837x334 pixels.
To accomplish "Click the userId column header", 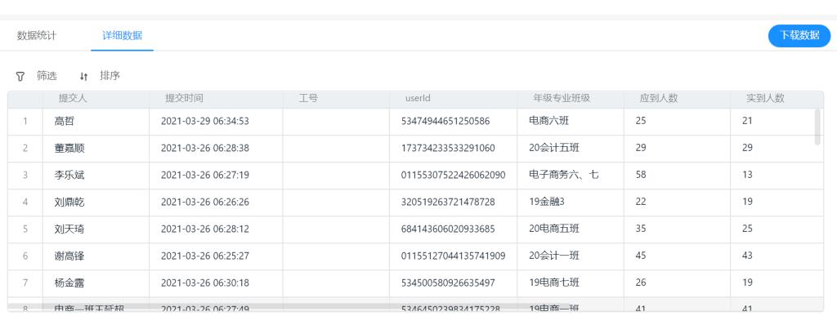I will (418, 98).
